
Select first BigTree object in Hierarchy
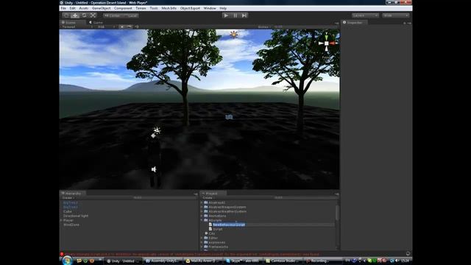point(71,203)
